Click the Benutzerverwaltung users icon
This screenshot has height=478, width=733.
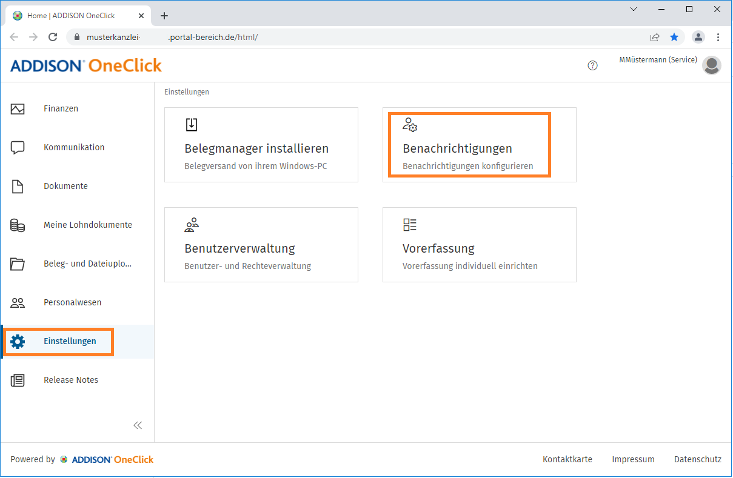point(192,225)
